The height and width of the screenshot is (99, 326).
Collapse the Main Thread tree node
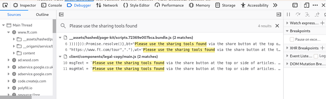tap(3, 25)
